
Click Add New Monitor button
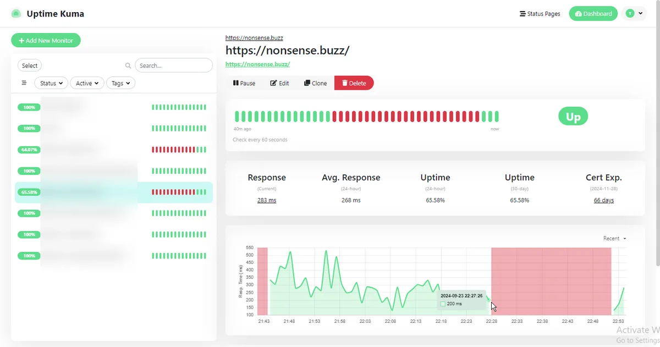(46, 40)
